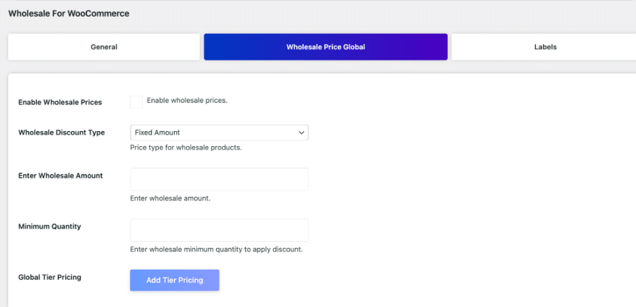
Task: Click the 'Enable Wholesale Prices' label
Action: (x=60, y=102)
